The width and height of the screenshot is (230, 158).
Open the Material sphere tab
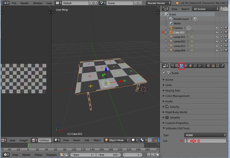coord(209,66)
